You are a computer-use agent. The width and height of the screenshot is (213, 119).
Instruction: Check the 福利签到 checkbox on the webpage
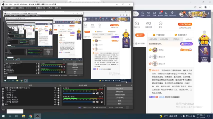point(136,43)
